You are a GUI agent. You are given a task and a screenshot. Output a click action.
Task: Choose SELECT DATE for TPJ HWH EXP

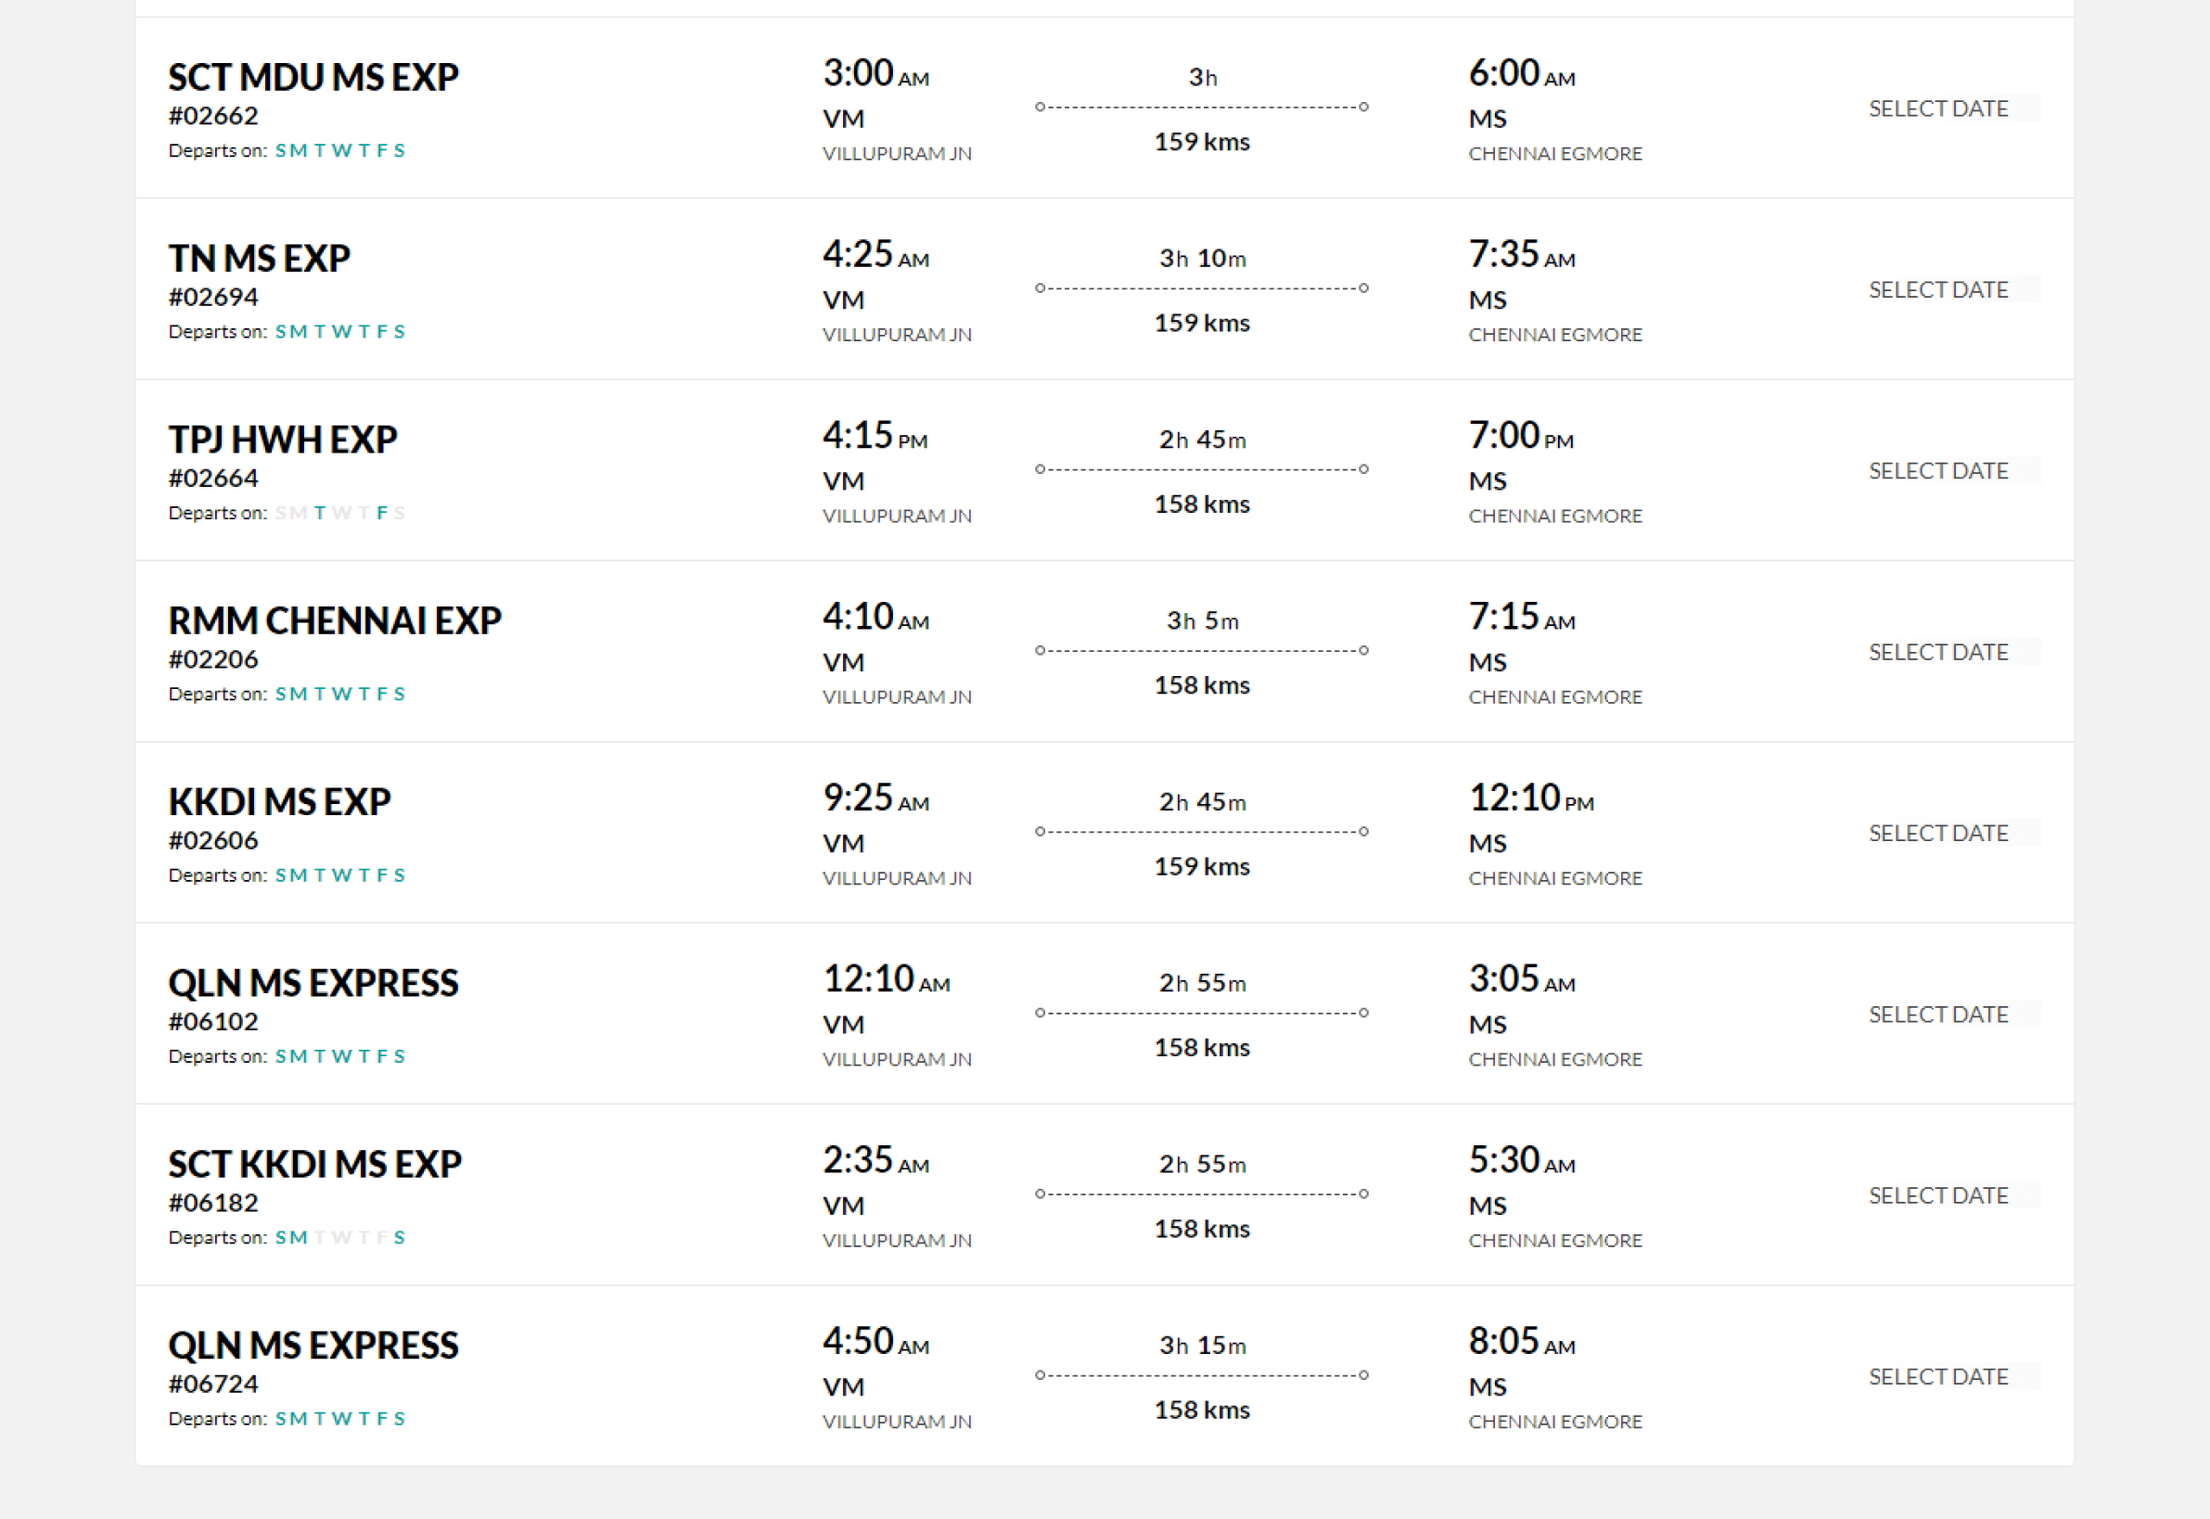pos(1937,471)
